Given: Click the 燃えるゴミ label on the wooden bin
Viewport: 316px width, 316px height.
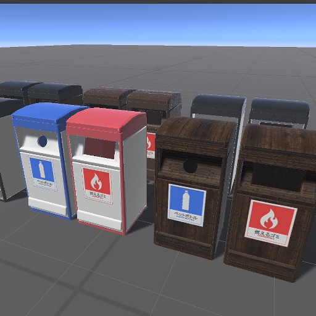Looking at the screenshot, I should click(267, 235).
